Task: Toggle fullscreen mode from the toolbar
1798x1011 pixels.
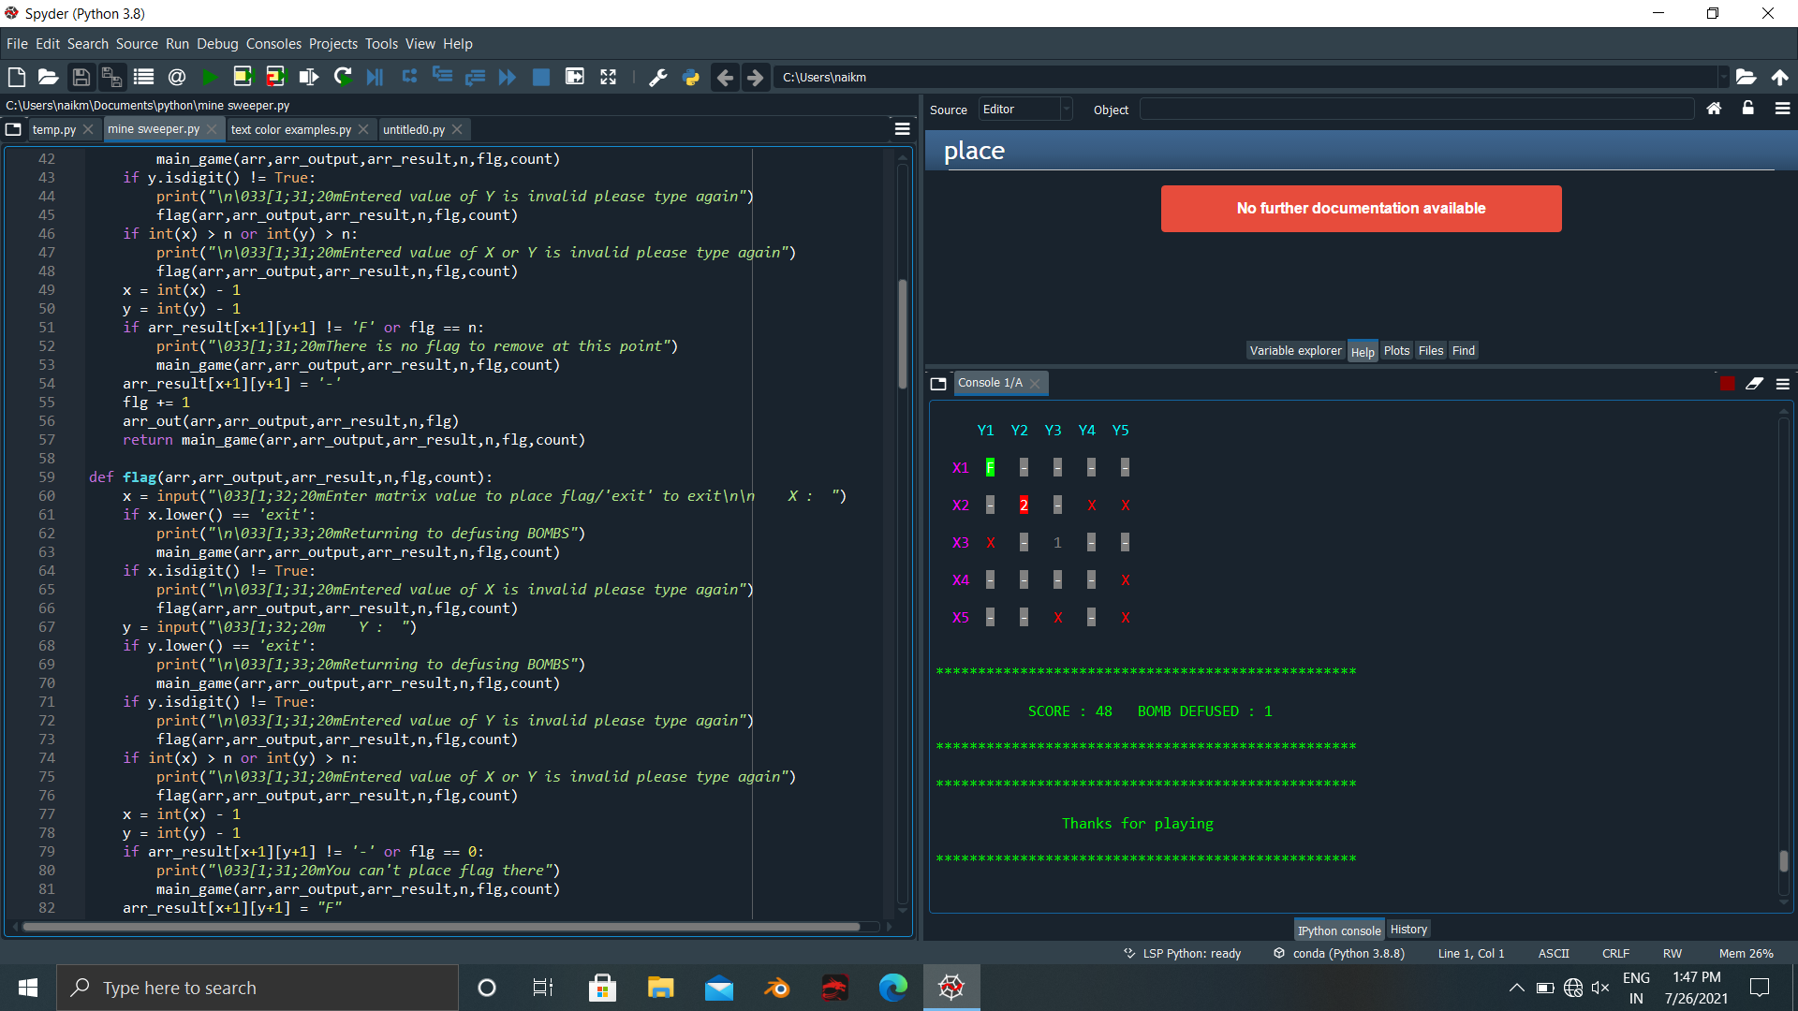Action: point(608,77)
